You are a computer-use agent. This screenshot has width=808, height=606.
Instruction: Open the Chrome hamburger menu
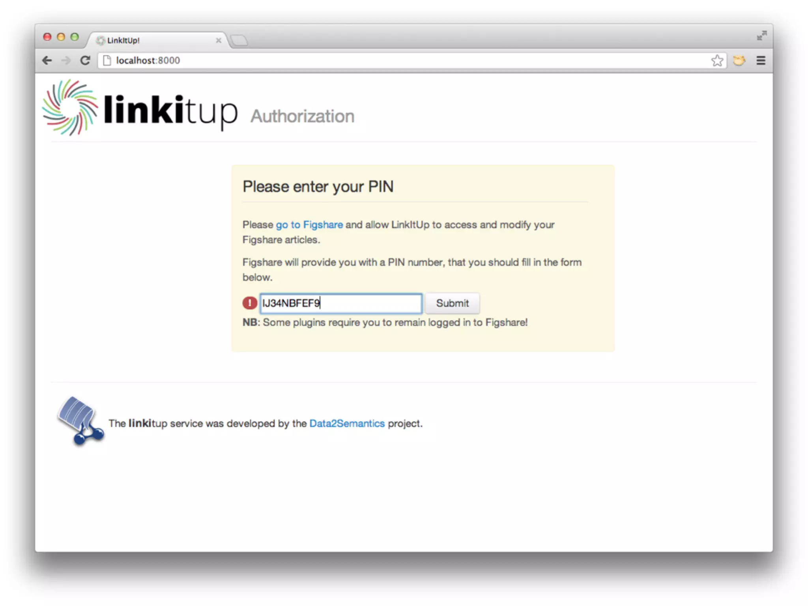click(x=761, y=60)
